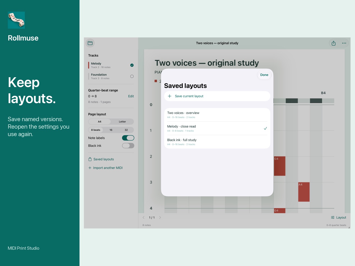
Task: Select Letter page size
Action: tap(122, 121)
